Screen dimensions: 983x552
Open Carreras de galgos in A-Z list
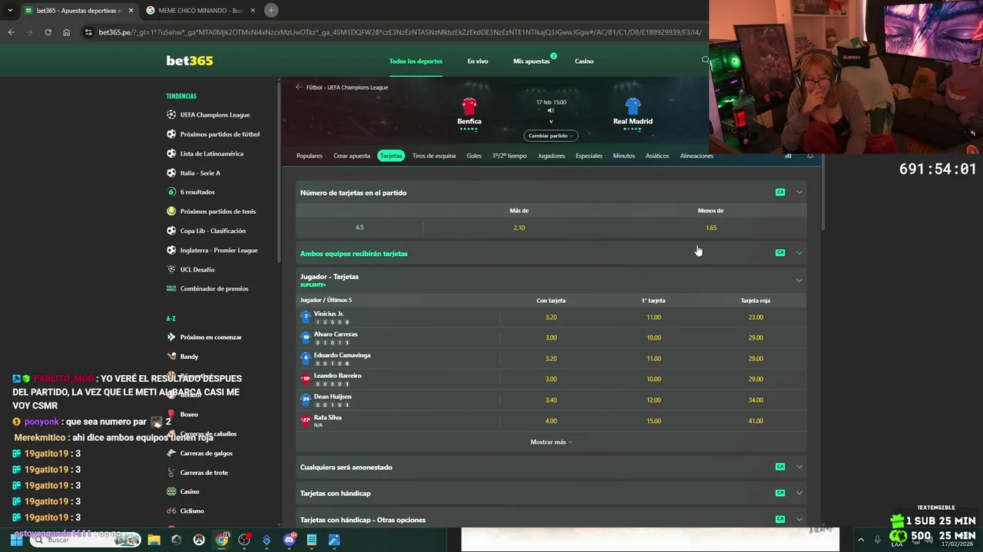coord(206,453)
